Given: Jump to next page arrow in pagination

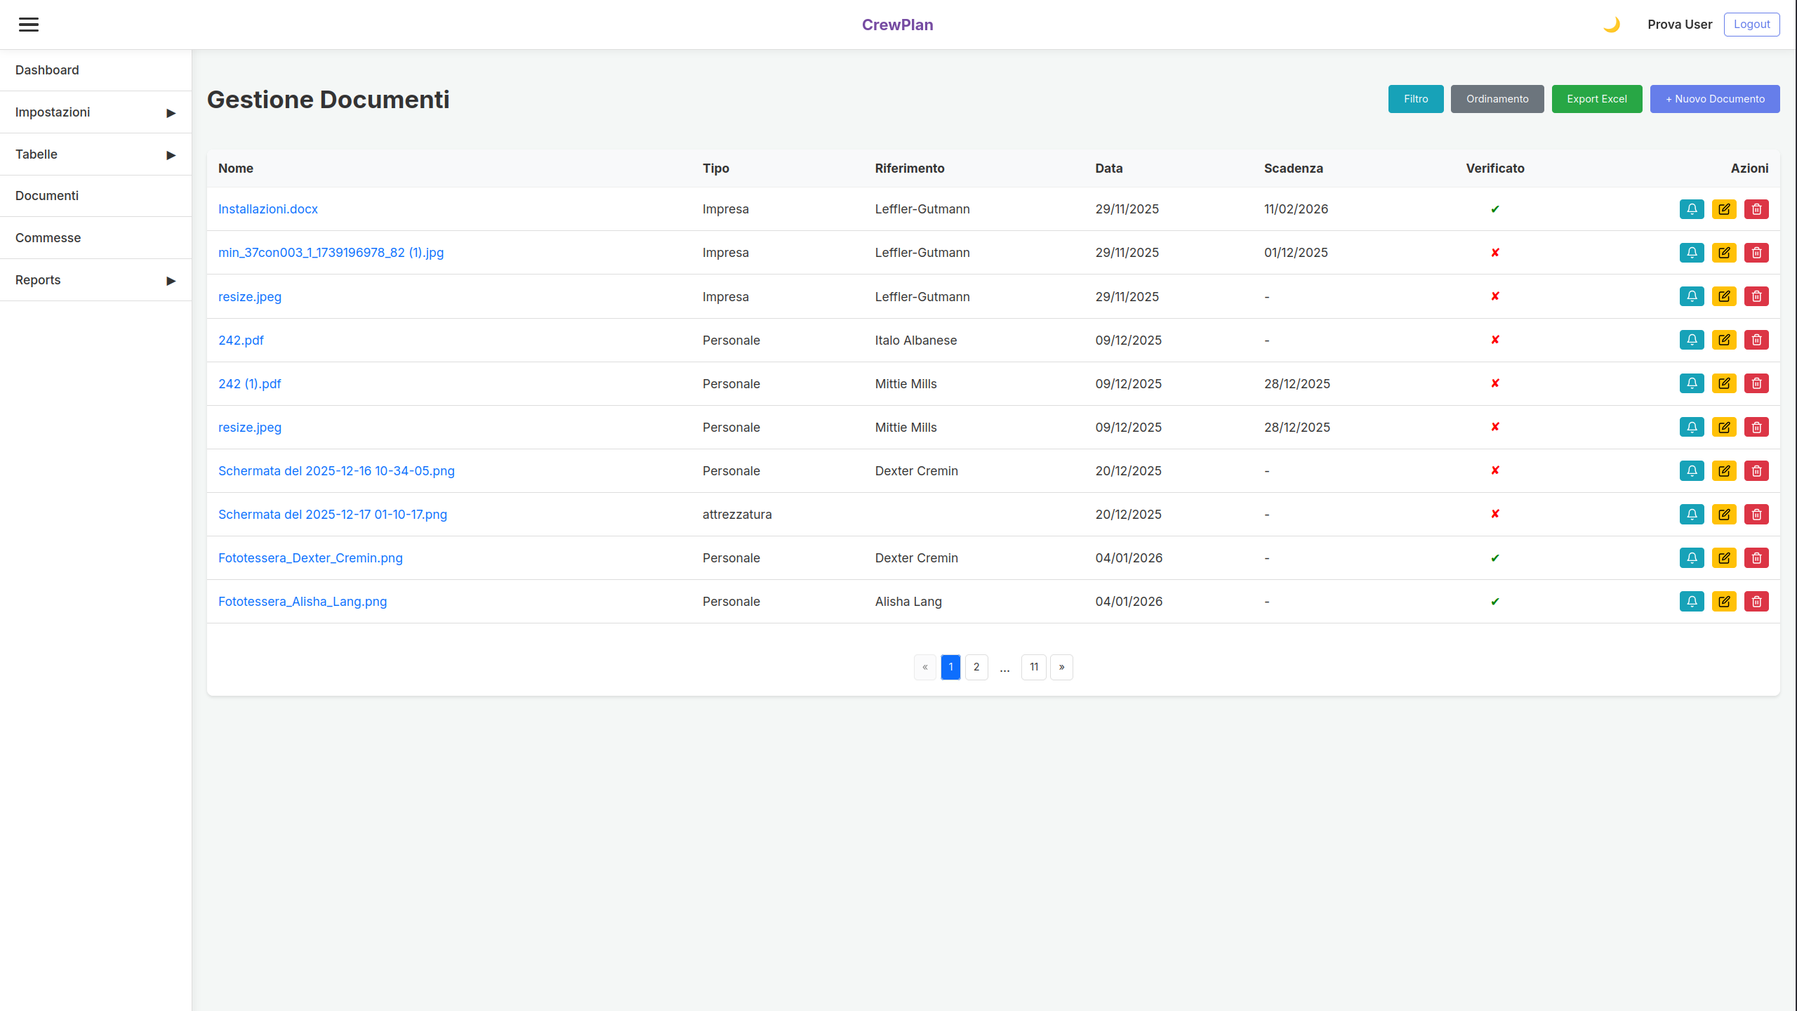Looking at the screenshot, I should [x=1061, y=667].
